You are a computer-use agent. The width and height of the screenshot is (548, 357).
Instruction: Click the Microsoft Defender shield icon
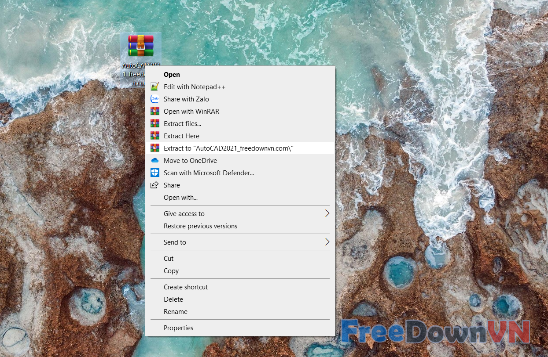pyautogui.click(x=154, y=173)
